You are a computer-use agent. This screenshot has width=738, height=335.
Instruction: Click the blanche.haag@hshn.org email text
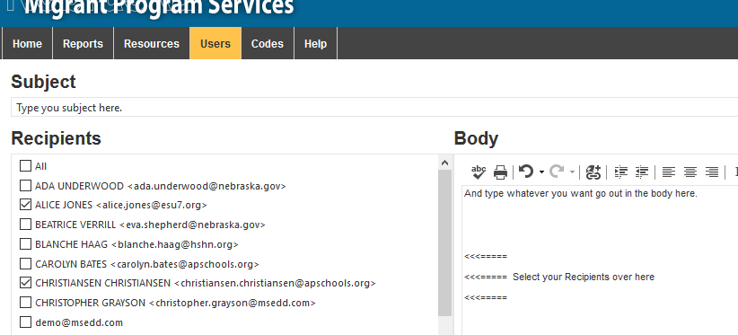coord(175,244)
